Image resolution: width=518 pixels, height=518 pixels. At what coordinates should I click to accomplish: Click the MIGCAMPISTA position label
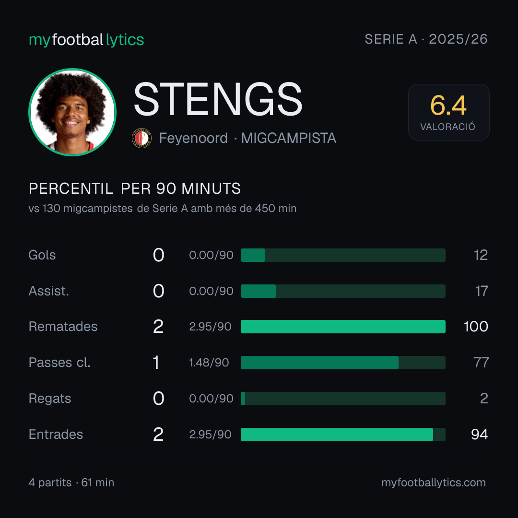click(x=289, y=138)
